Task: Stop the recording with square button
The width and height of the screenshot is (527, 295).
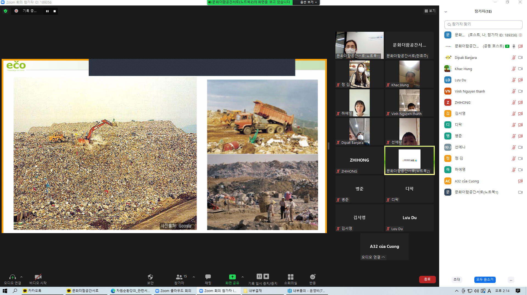Action: pyautogui.click(x=55, y=11)
